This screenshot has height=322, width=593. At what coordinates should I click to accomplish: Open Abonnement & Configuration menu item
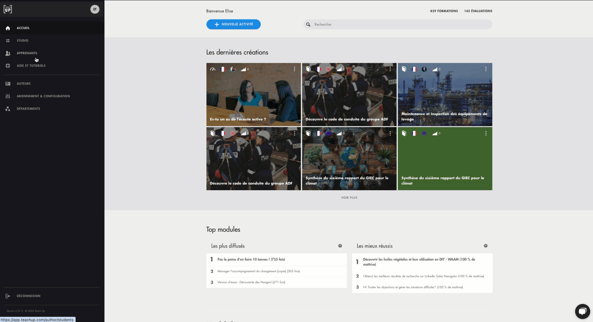43,96
